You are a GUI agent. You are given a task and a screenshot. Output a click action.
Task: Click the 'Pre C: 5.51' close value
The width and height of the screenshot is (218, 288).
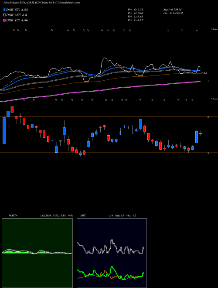tap(136, 20)
